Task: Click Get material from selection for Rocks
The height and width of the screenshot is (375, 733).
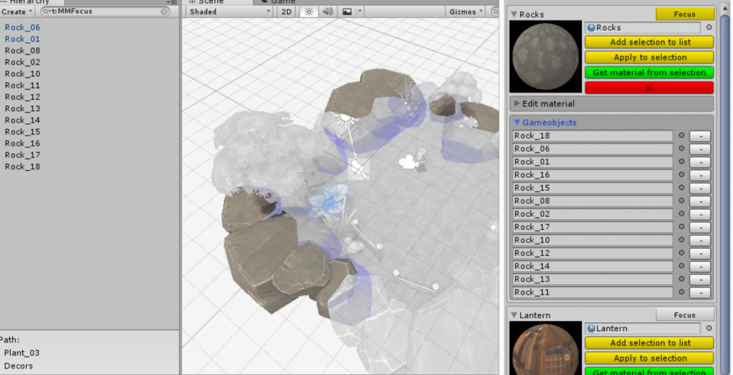Action: pos(649,73)
